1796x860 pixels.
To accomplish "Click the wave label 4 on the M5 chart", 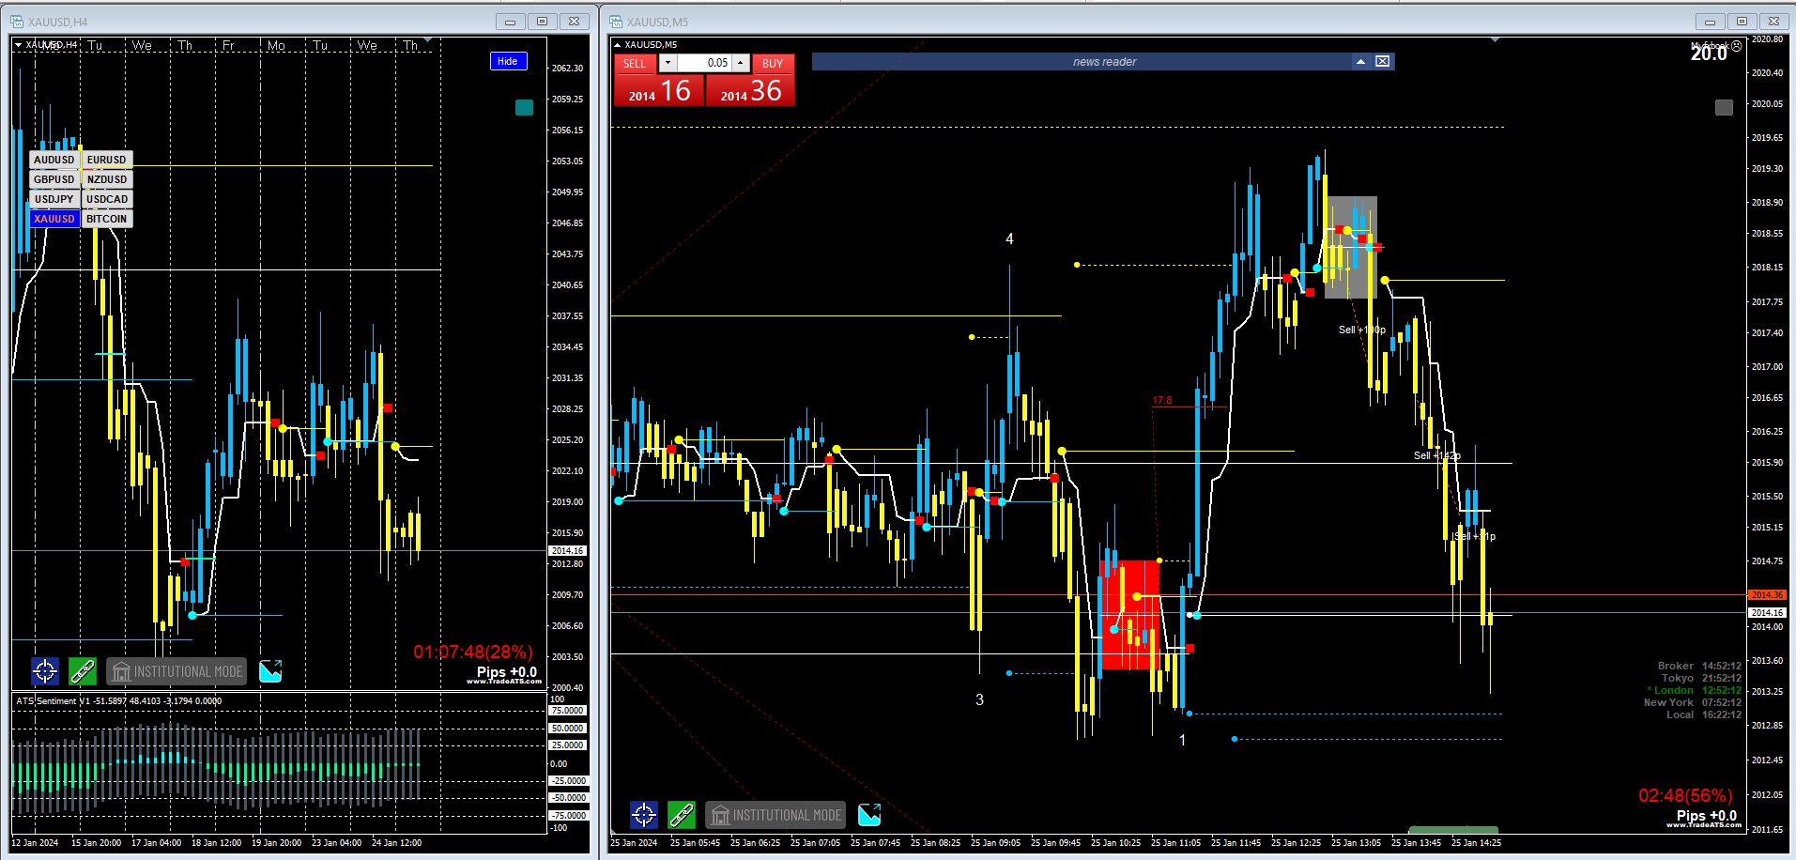I will click(x=1009, y=239).
